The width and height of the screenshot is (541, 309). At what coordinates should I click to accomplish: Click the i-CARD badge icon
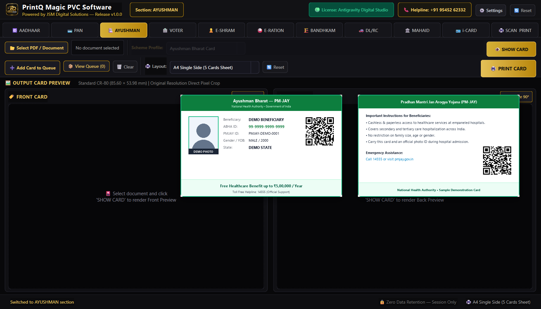point(458,31)
